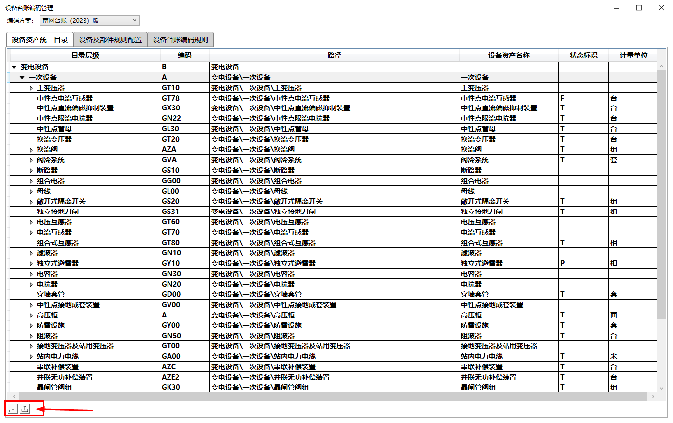This screenshot has width=673, height=423.
Task: Switch to the 设备及部件规则配置 tab
Action: (110, 40)
